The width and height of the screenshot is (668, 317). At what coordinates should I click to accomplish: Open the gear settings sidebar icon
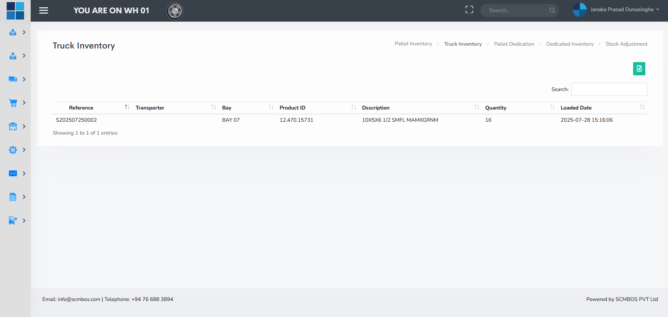(x=13, y=150)
